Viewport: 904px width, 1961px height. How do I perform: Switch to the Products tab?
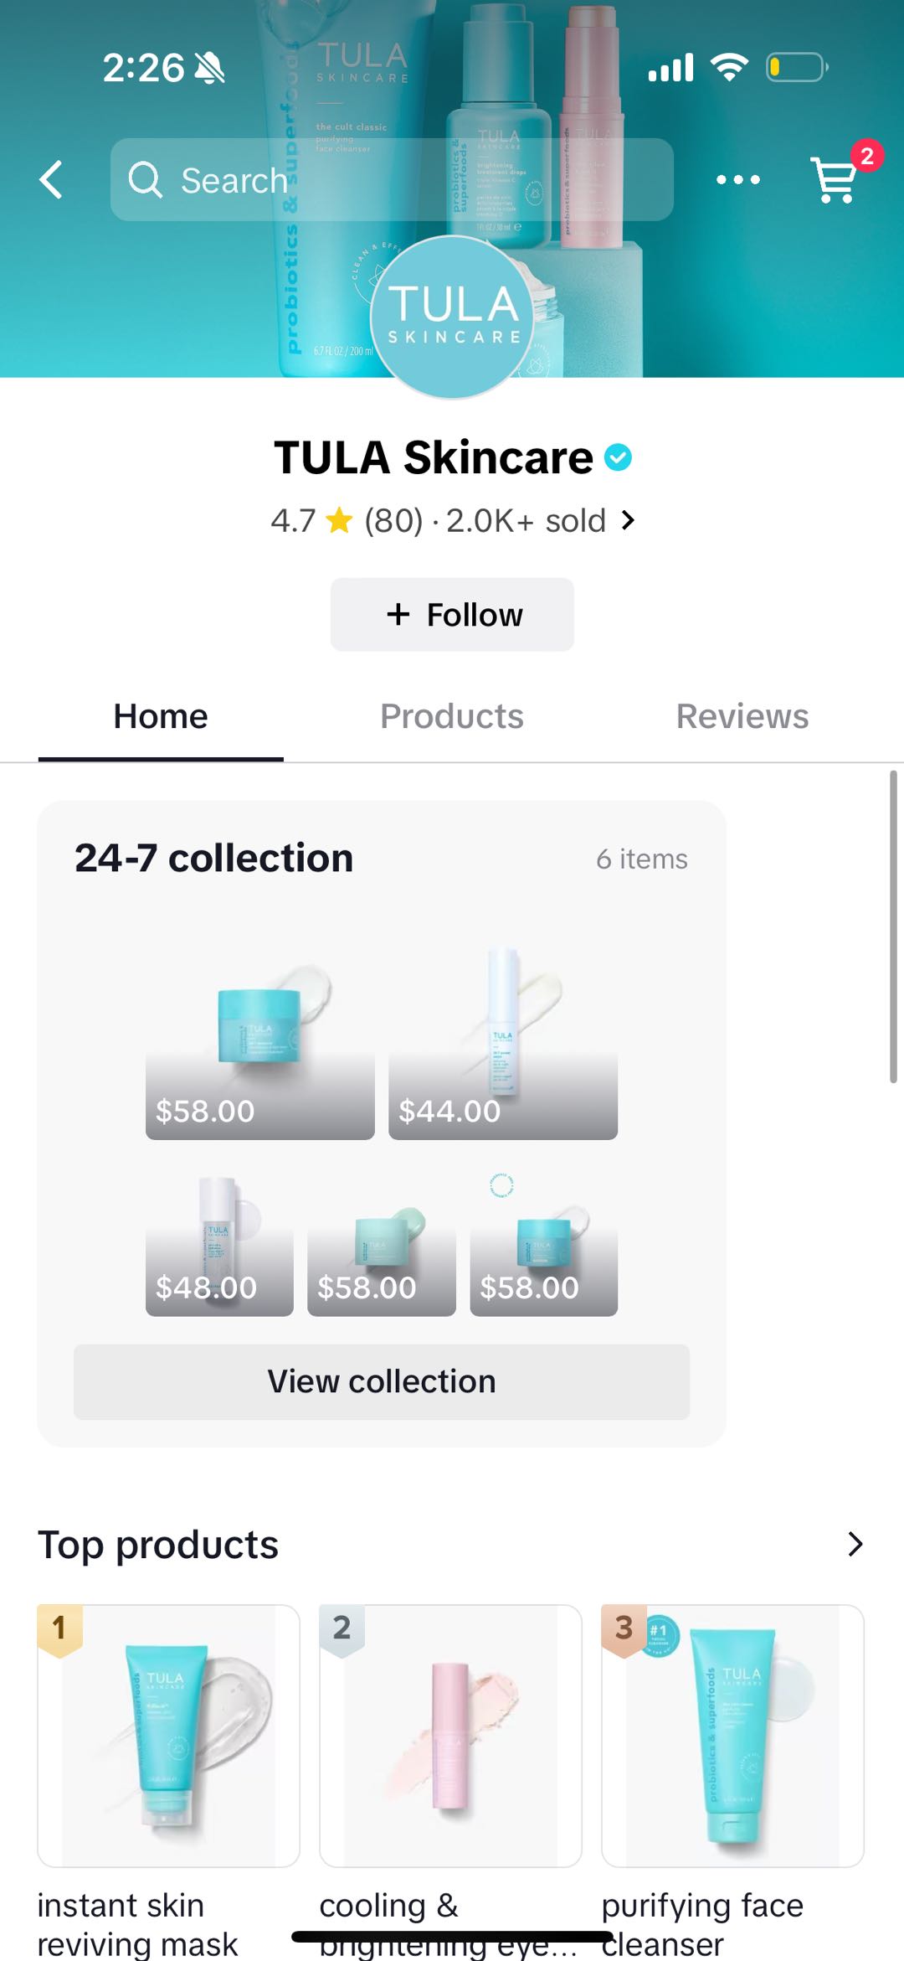tap(452, 716)
